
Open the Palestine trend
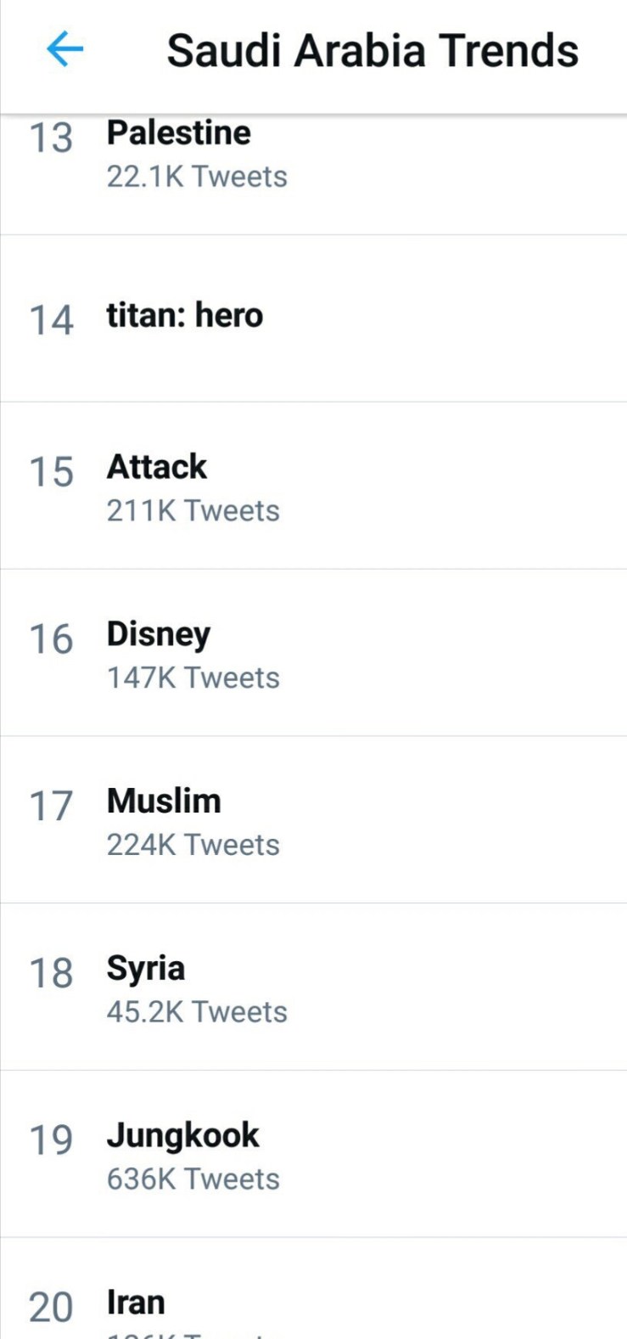point(179,133)
